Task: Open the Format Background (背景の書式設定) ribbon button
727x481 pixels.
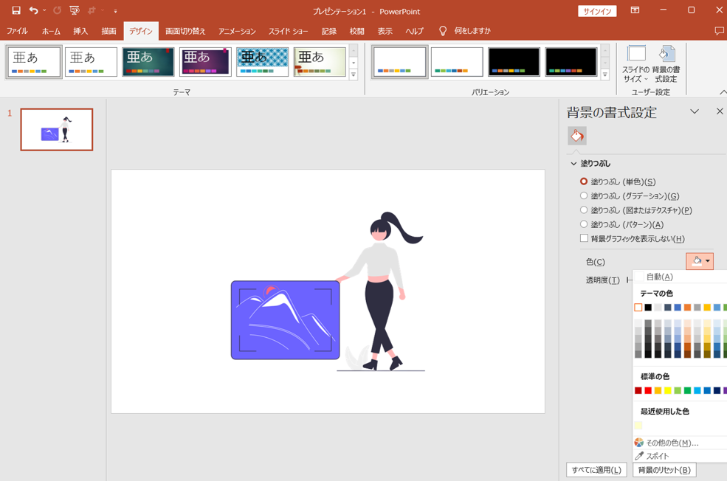Action: click(x=666, y=64)
